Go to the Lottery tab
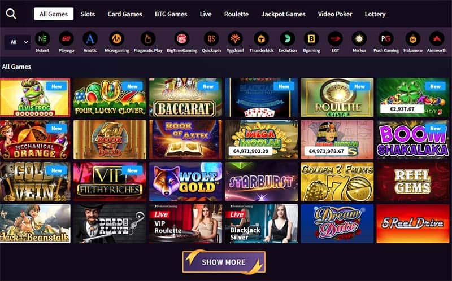Screen dimensions: 452x281 coord(375,14)
